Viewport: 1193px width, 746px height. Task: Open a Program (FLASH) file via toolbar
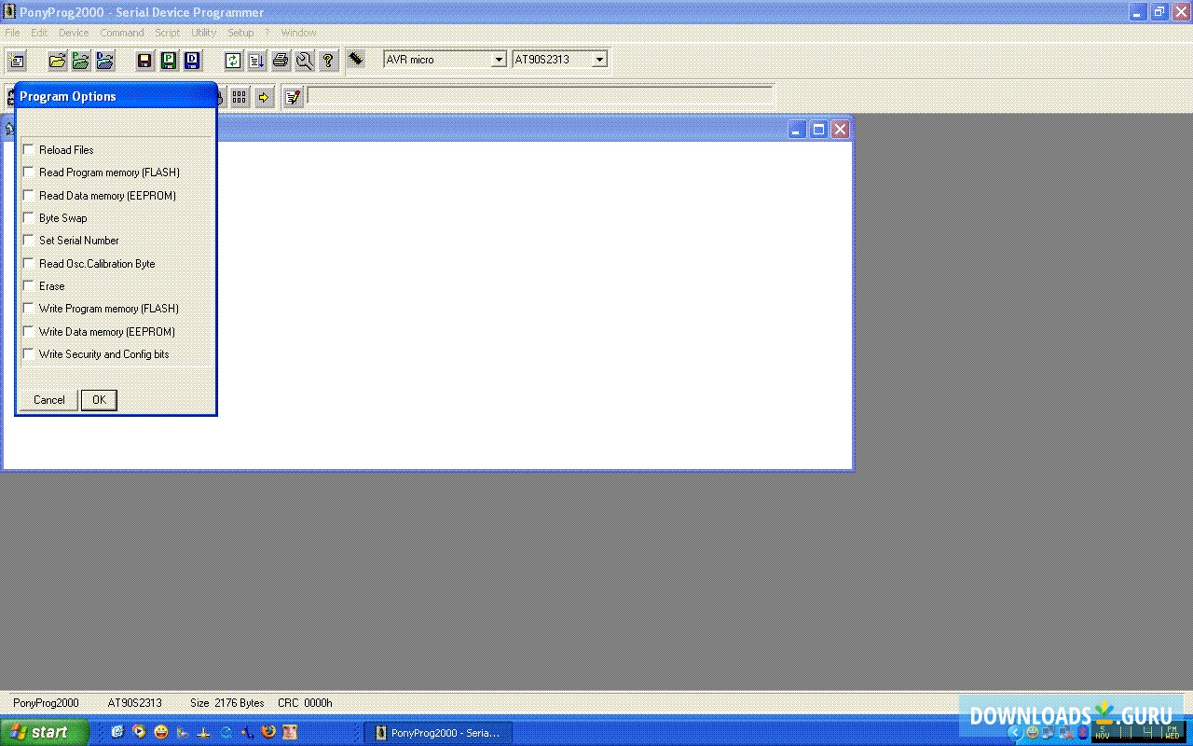coord(80,60)
